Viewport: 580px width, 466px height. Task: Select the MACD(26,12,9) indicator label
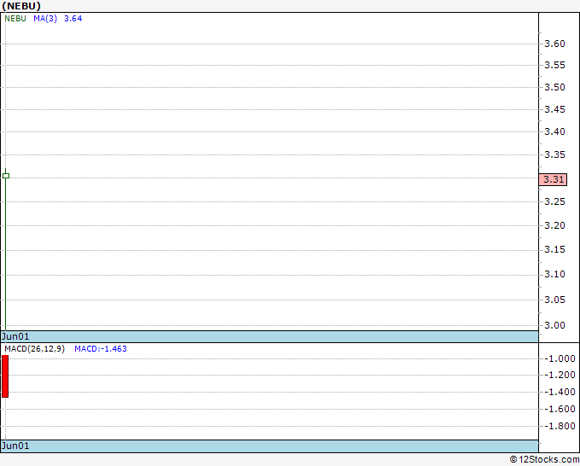point(34,349)
